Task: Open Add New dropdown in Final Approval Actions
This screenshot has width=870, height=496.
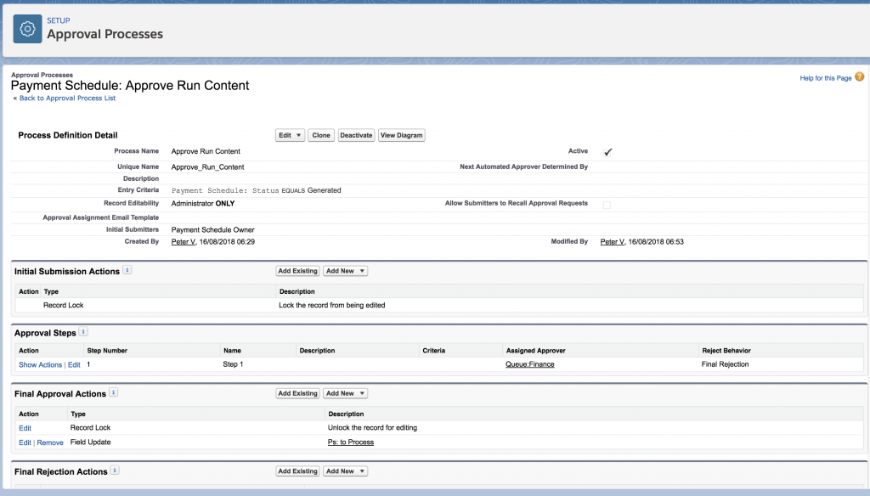Action: (x=345, y=393)
